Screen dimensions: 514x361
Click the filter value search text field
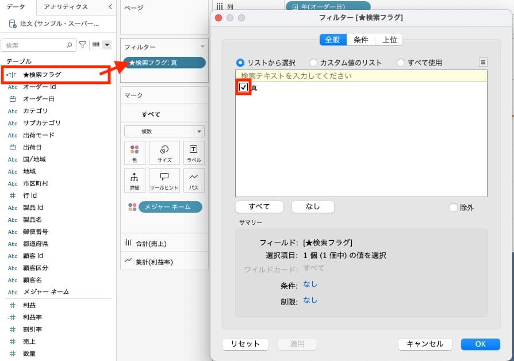[361, 76]
